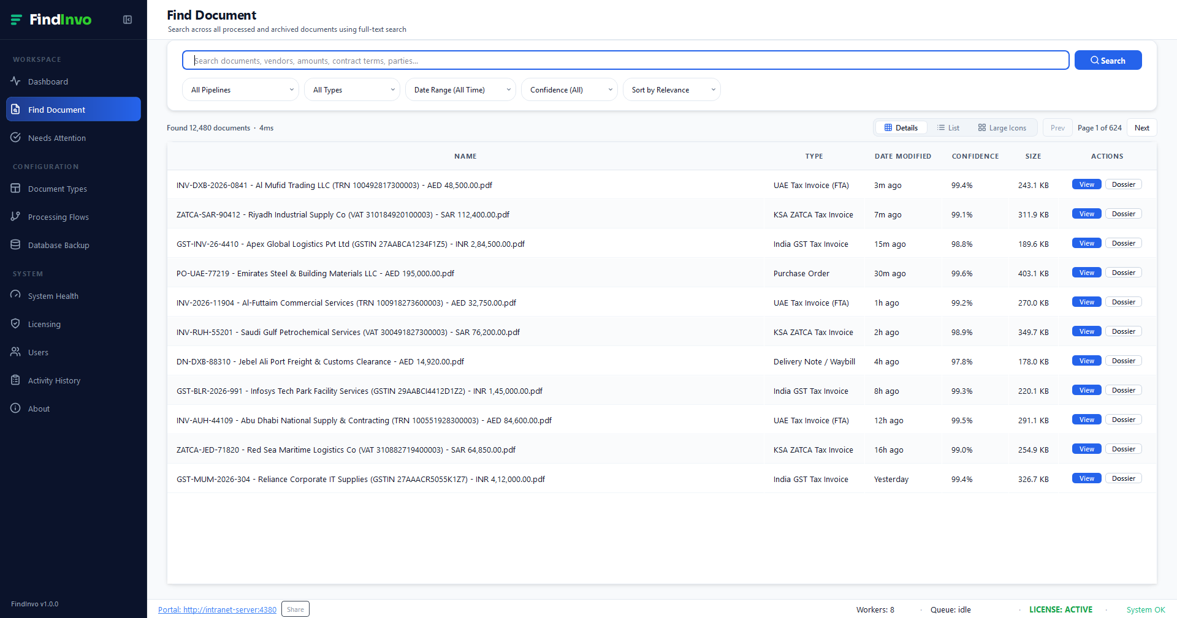
Task: Click the Prev page button
Action: point(1057,127)
